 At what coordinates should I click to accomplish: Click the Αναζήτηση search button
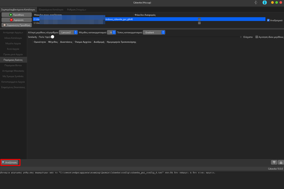tap(10, 162)
